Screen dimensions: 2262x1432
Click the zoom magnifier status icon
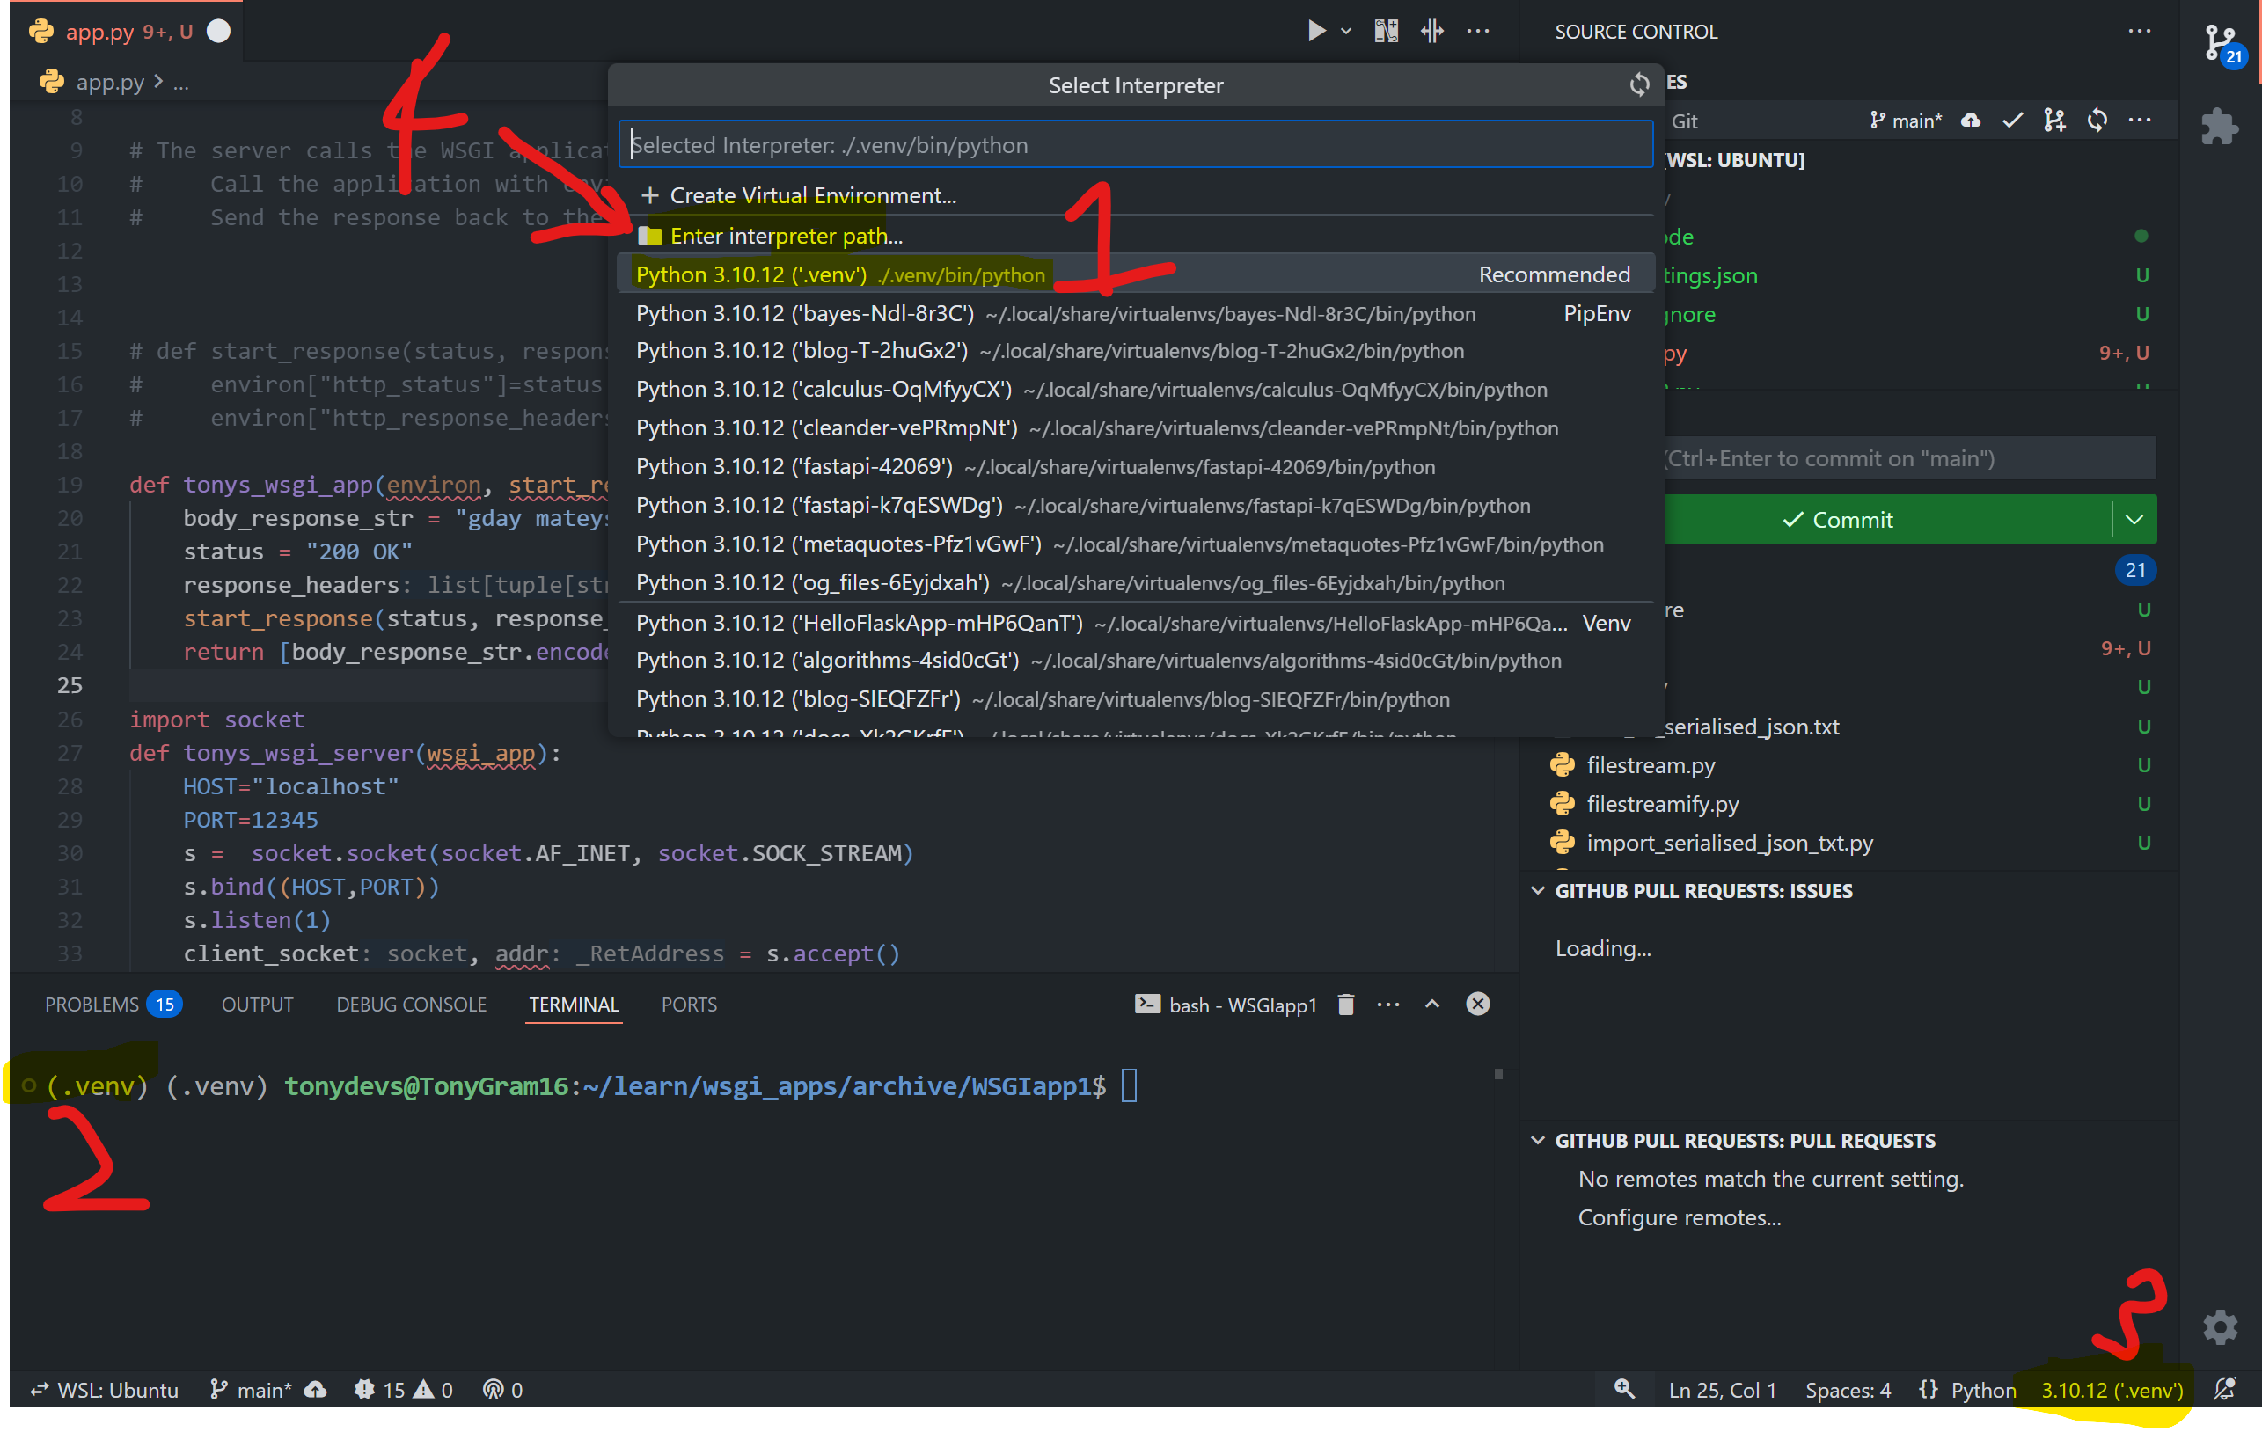click(1624, 1389)
